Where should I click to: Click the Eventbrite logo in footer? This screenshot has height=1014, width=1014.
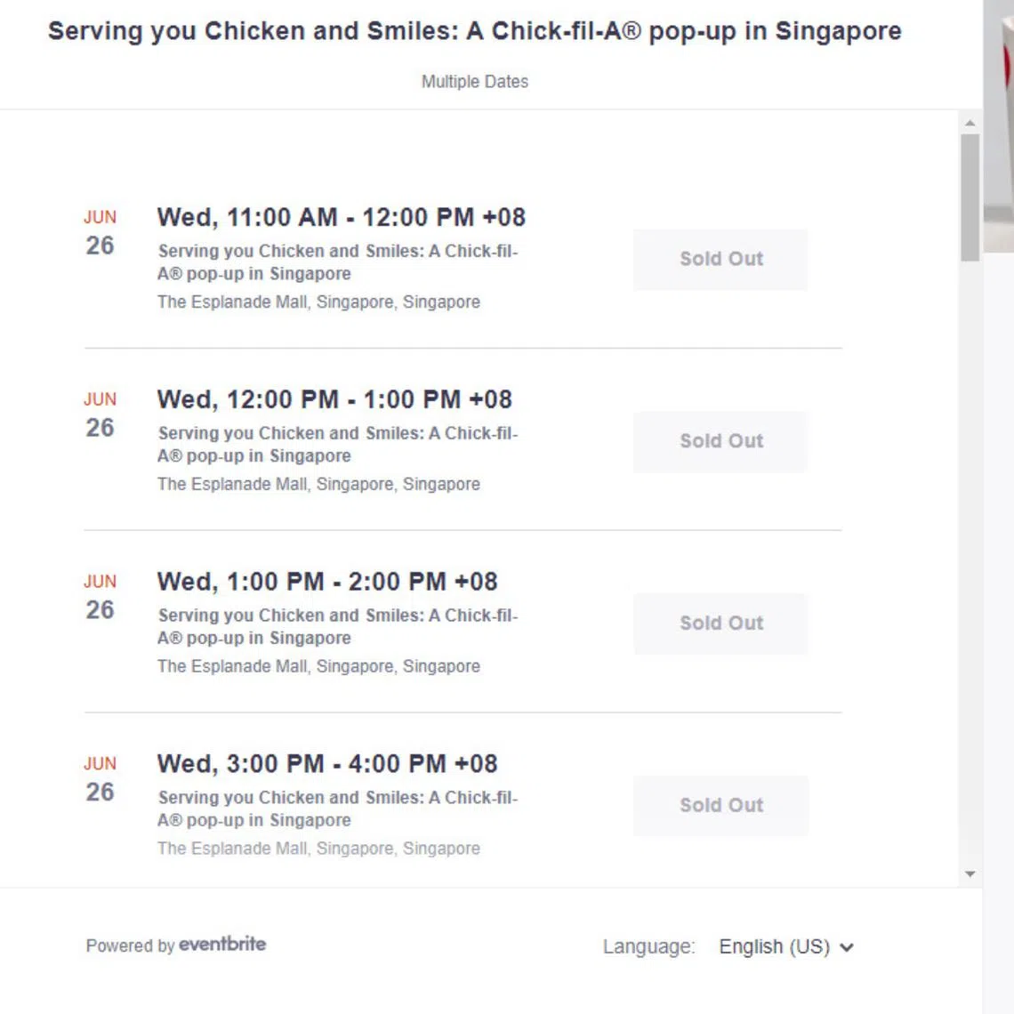(x=222, y=944)
